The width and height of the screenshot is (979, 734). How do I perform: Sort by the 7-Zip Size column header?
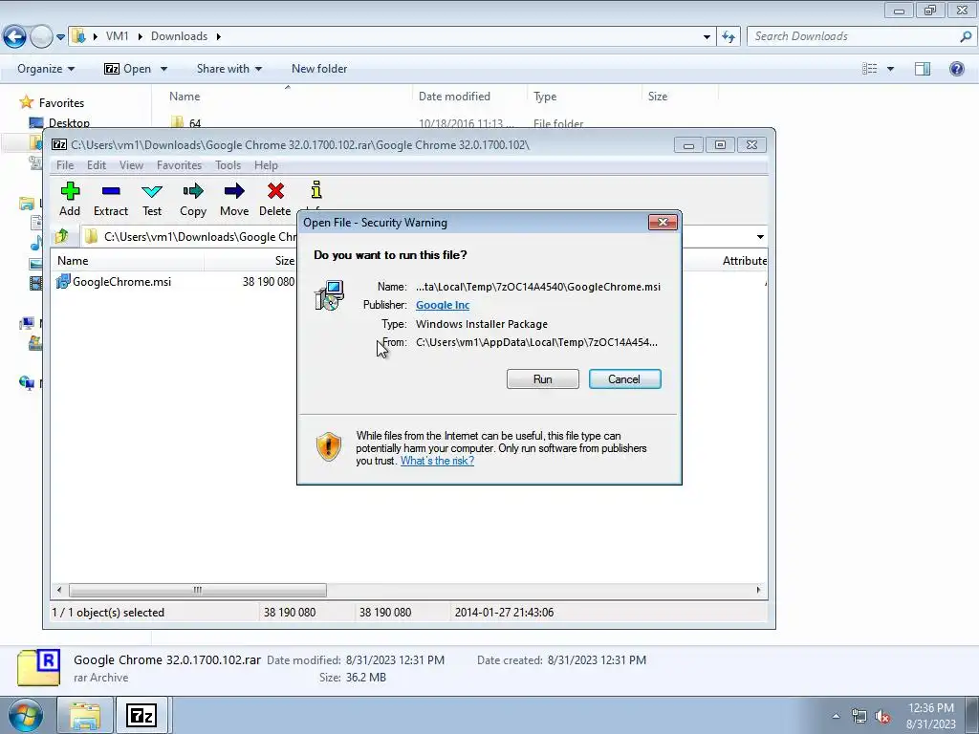tap(250, 261)
